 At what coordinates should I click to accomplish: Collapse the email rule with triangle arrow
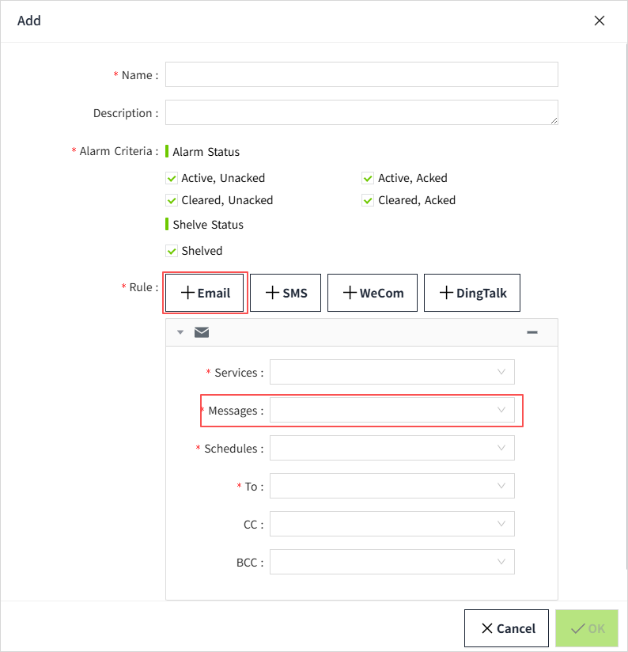coord(180,332)
